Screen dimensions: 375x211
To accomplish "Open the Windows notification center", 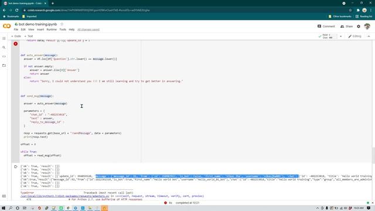I will [369, 208].
